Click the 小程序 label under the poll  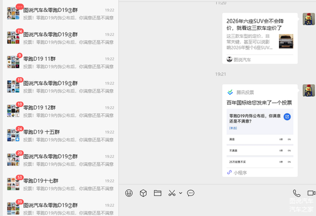pos(240,172)
